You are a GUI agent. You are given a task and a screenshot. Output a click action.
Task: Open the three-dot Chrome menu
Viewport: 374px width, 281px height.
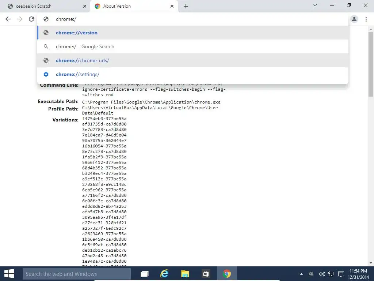pyautogui.click(x=366, y=19)
